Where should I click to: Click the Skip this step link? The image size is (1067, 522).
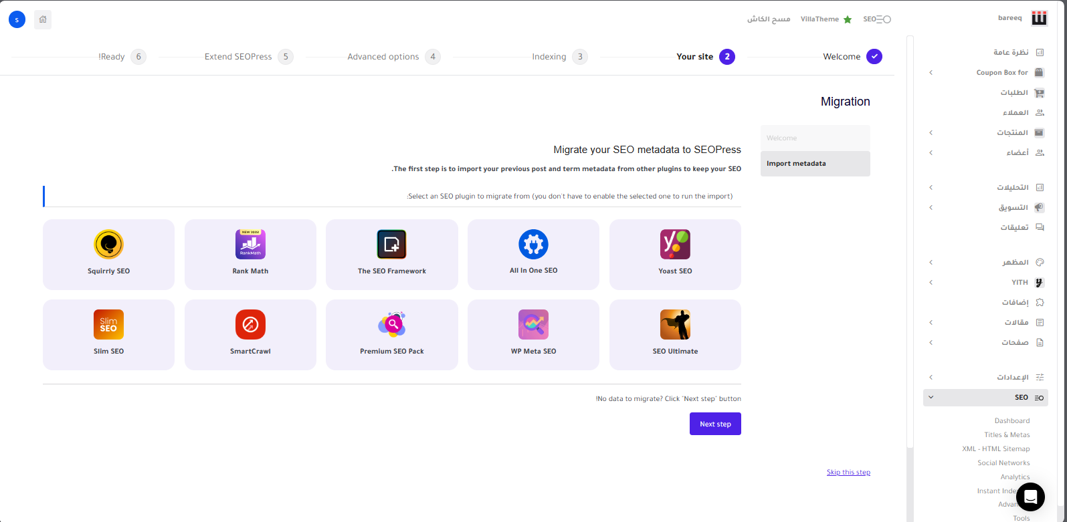click(x=848, y=473)
